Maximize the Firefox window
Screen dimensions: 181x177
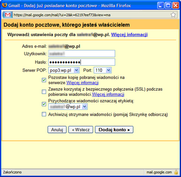click(x=168, y=6)
